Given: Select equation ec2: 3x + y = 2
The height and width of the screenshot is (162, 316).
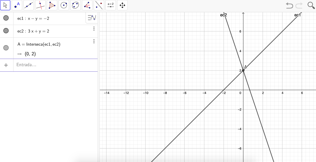Looking at the screenshot, I should 33,31.
